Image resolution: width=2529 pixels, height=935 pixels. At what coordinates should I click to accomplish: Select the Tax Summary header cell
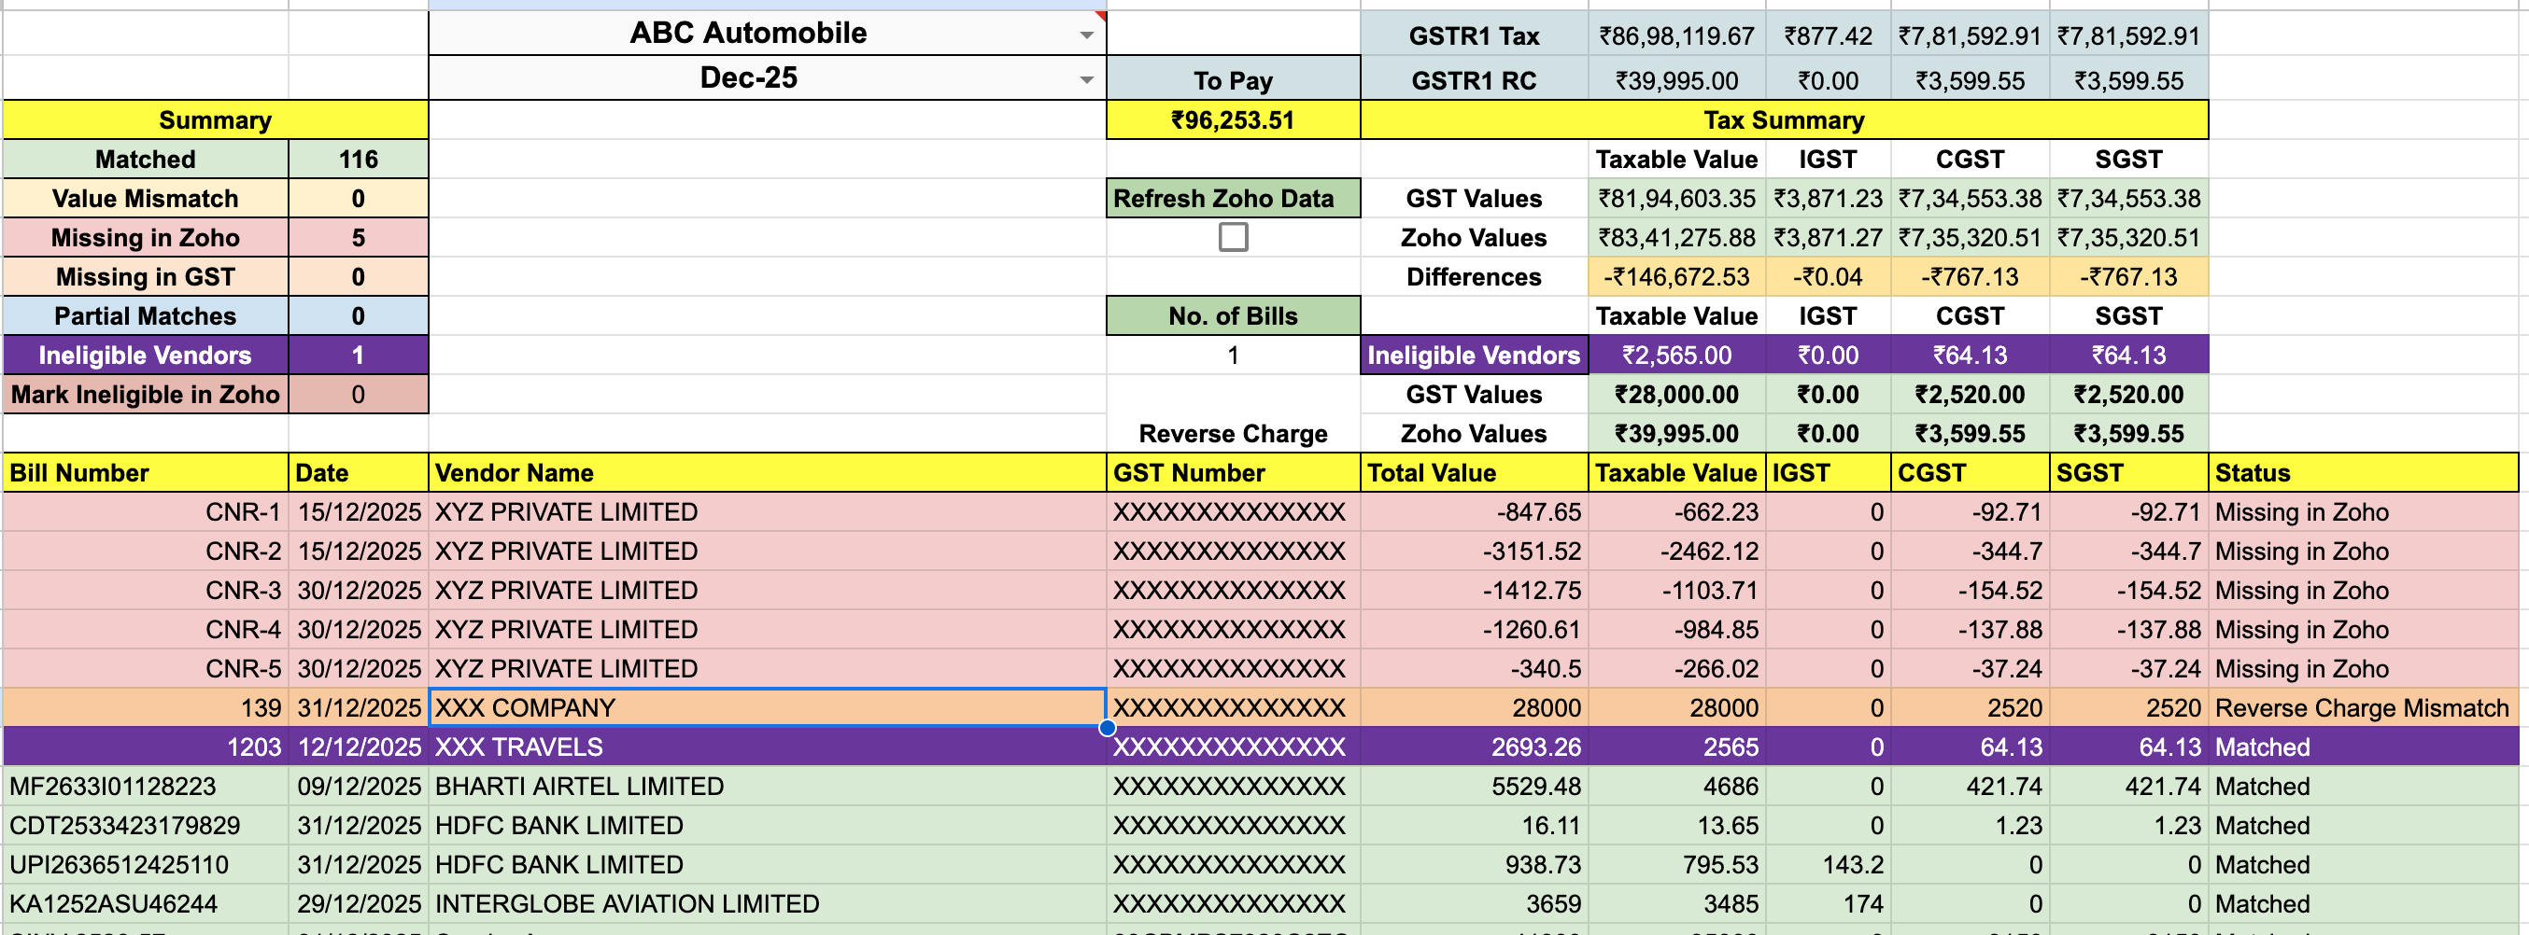[x=1783, y=119]
